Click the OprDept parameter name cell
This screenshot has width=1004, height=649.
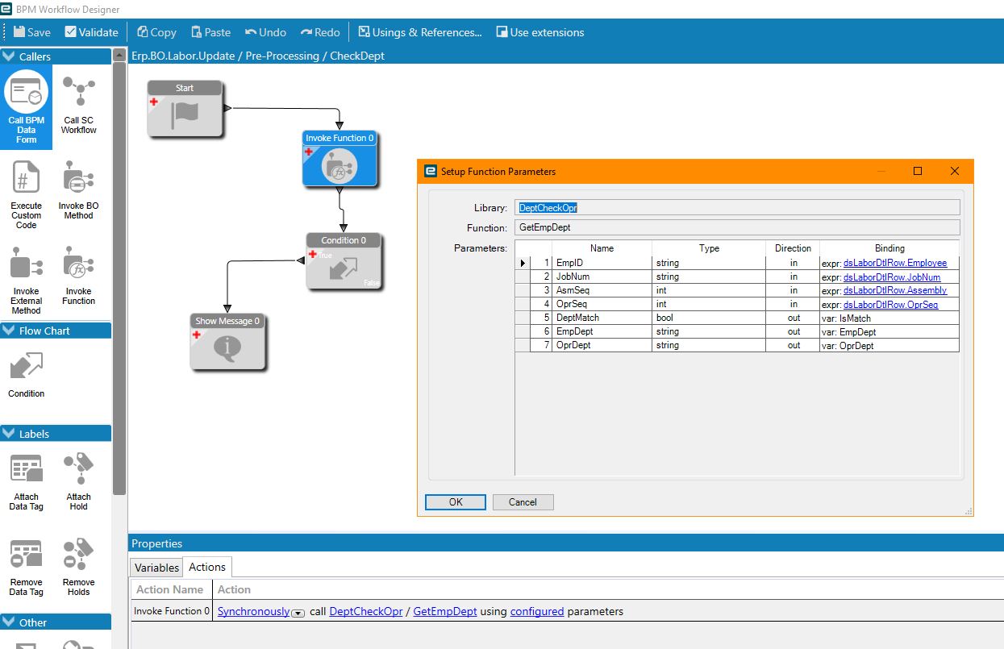pyautogui.click(x=602, y=345)
